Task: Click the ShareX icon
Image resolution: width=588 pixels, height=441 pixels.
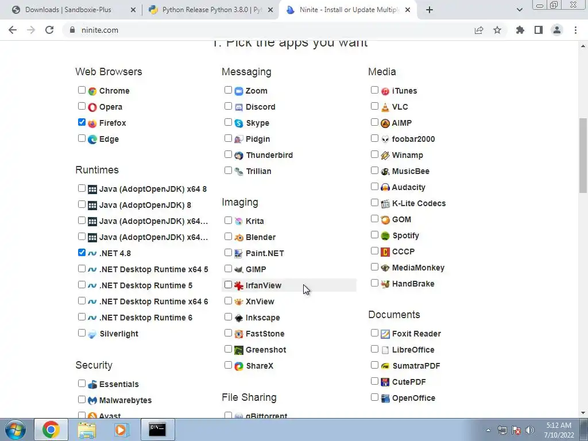Action: (238, 366)
